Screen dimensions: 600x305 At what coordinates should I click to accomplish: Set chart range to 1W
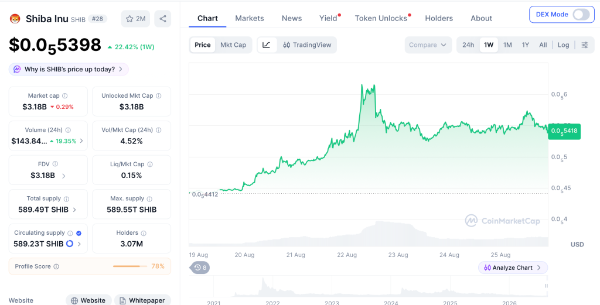tap(489, 45)
